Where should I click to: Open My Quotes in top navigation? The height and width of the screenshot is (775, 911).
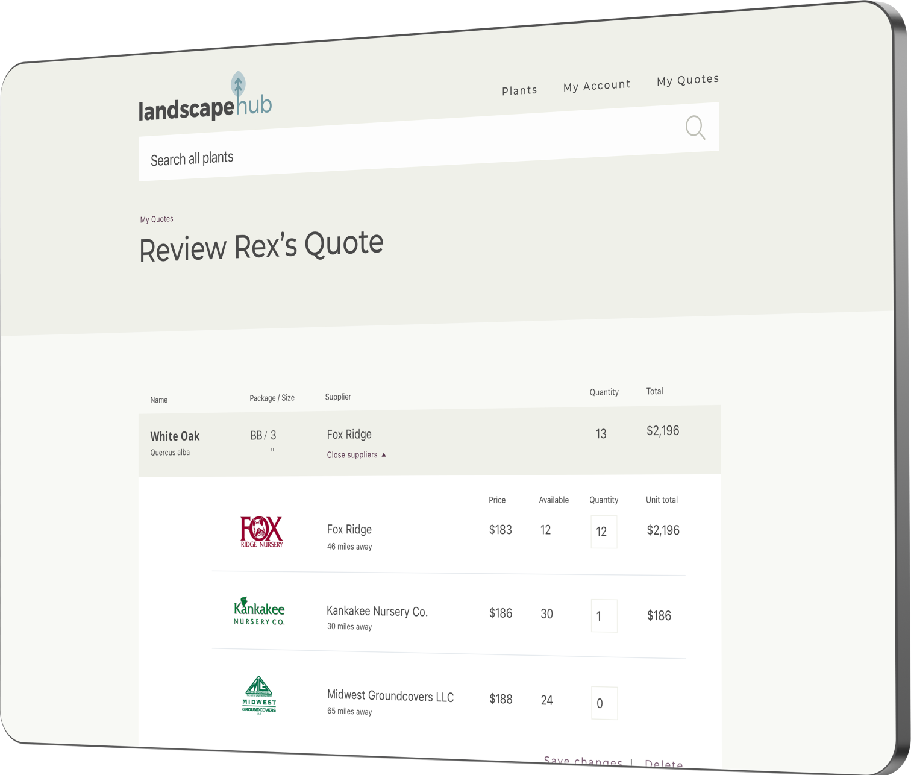click(x=687, y=80)
